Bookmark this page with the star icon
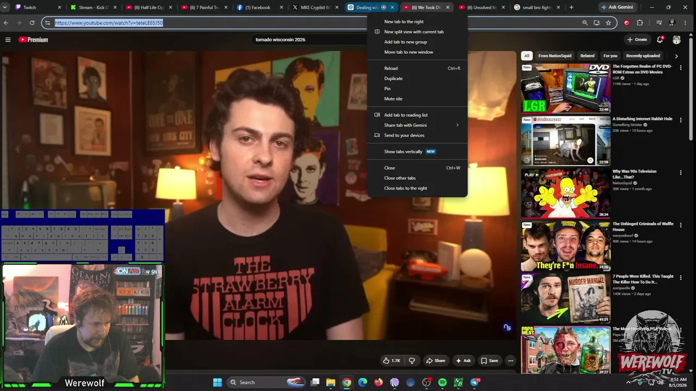The width and height of the screenshot is (696, 391). (x=608, y=23)
